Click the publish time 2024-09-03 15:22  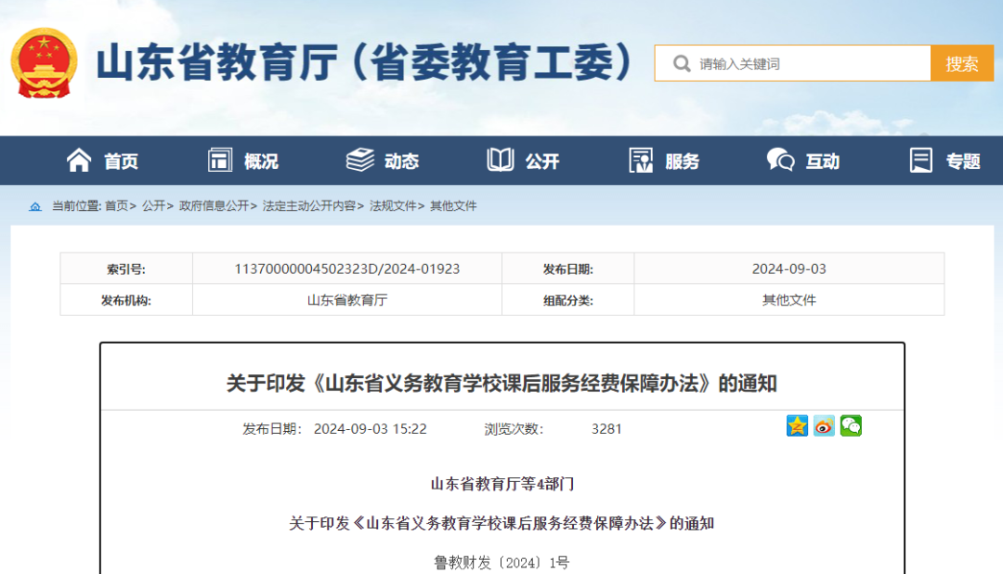point(370,429)
